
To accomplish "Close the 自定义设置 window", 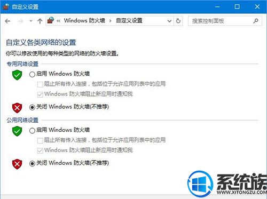I will click(x=257, y=7).
